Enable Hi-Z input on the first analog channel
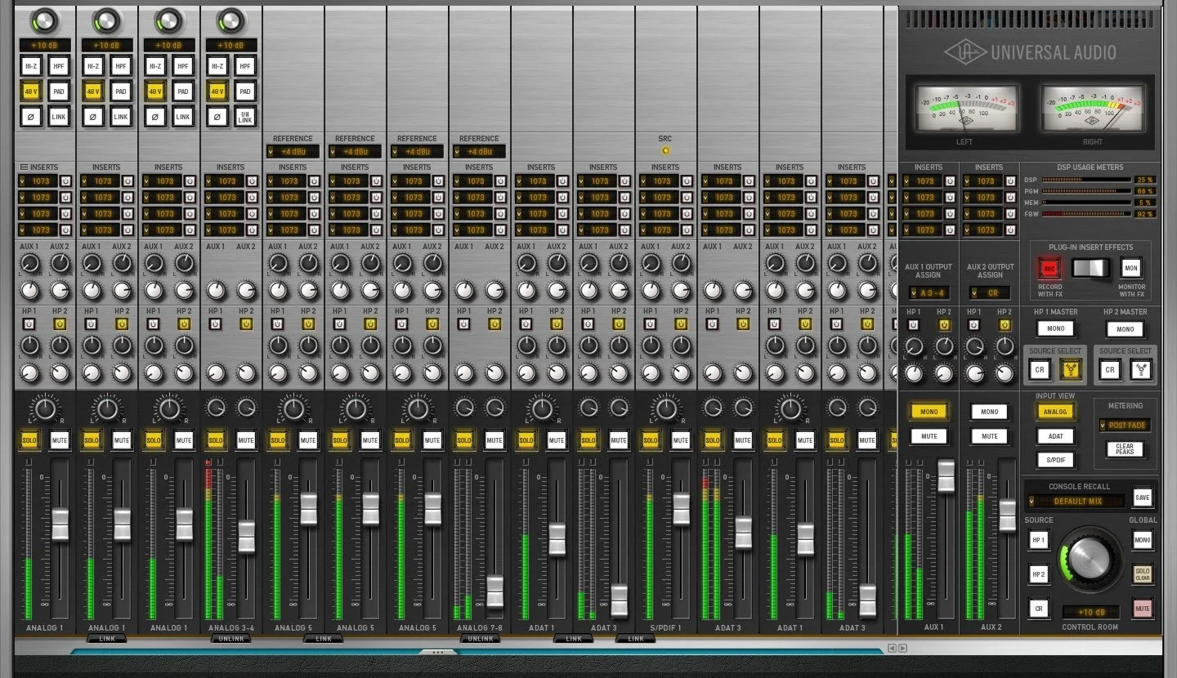The width and height of the screenshot is (1177, 678). point(31,66)
